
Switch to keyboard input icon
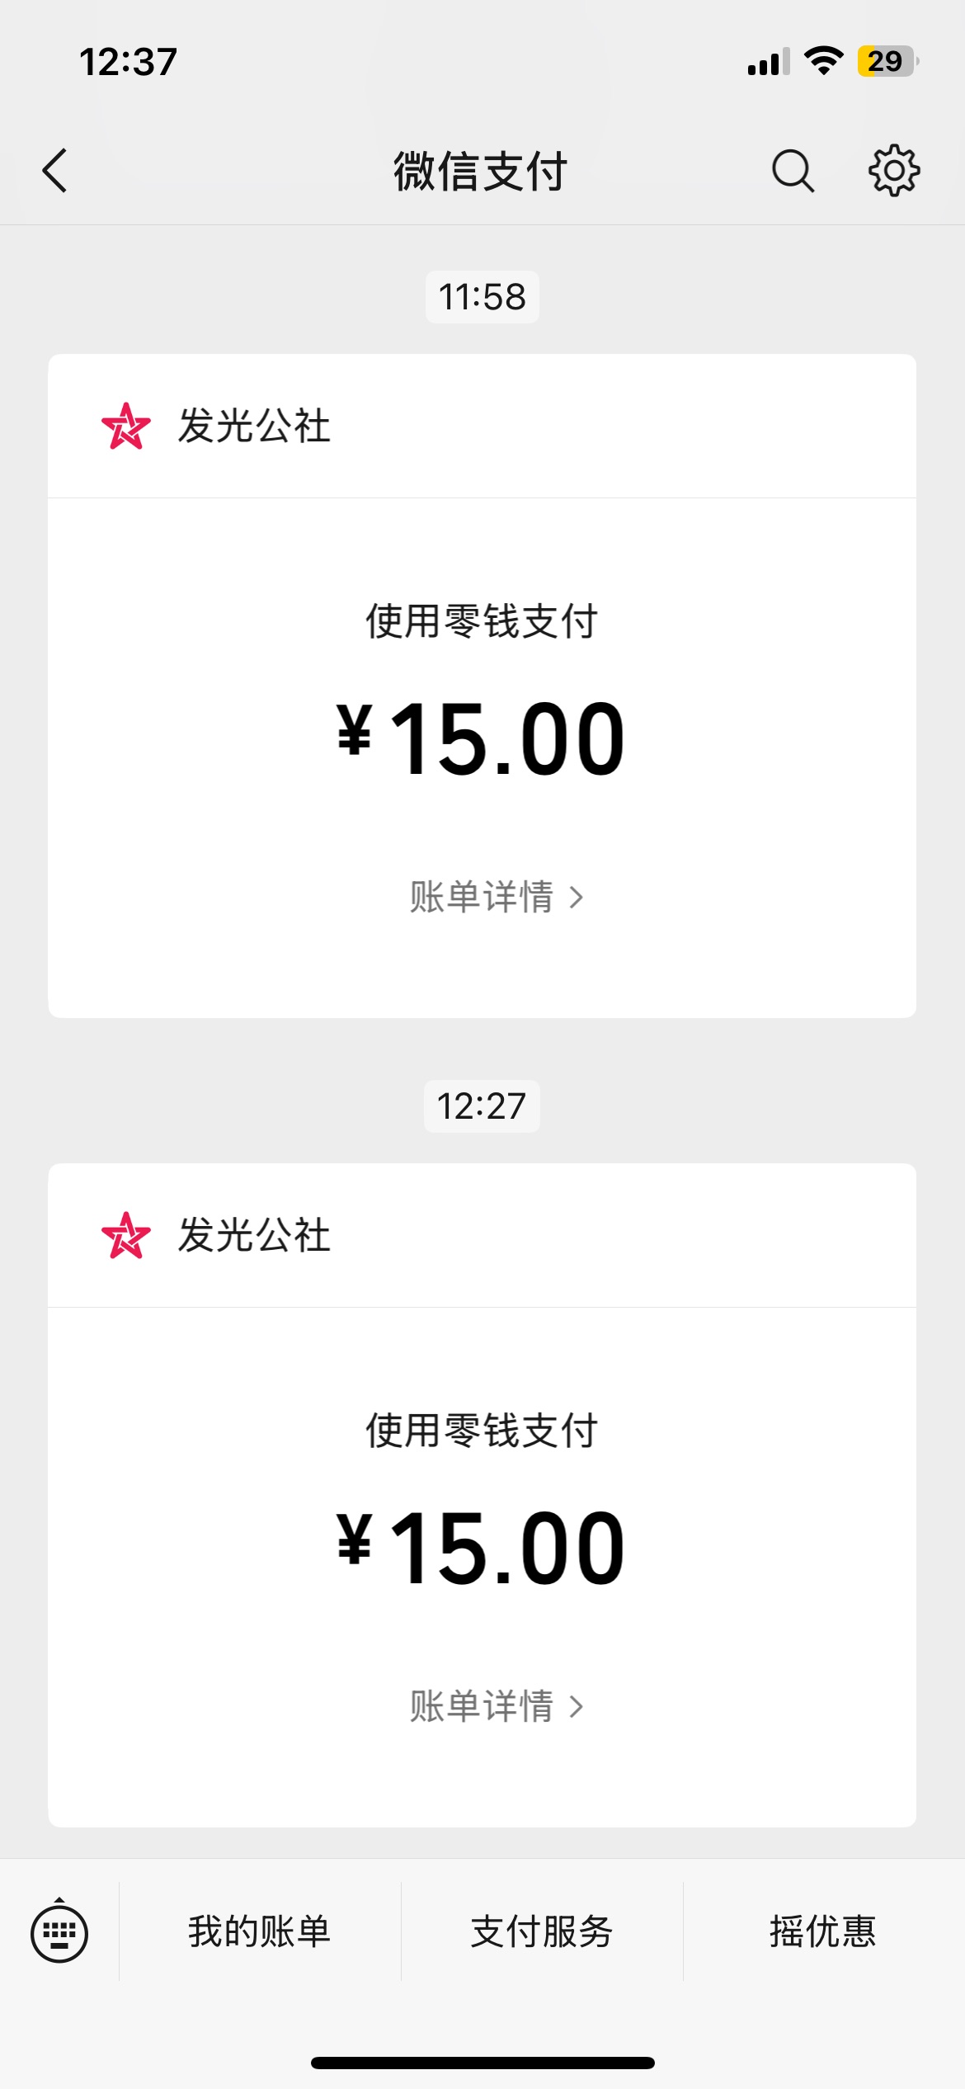(59, 1932)
